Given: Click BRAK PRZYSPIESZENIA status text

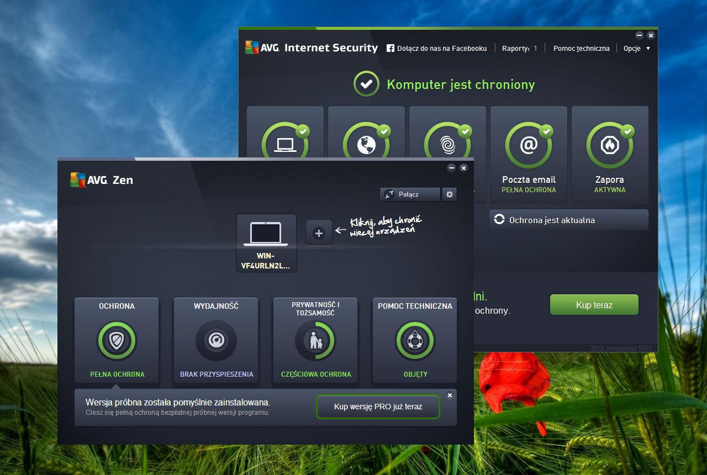Looking at the screenshot, I should click(x=217, y=374).
